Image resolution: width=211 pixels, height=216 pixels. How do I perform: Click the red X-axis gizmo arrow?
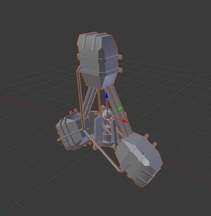pos(125,121)
